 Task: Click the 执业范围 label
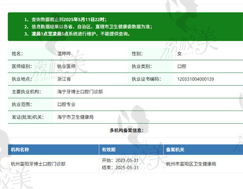tap(22, 104)
